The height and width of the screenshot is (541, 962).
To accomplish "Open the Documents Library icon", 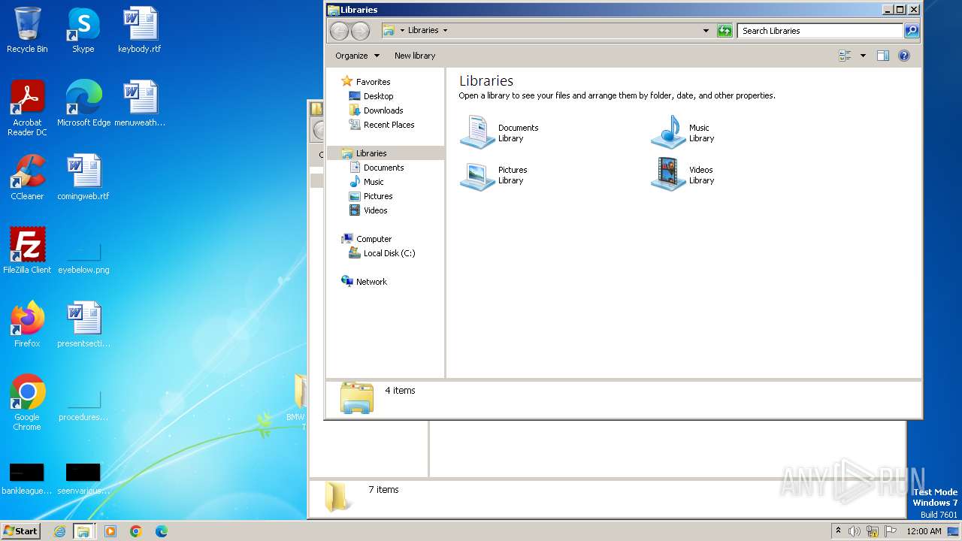I will 500,132.
